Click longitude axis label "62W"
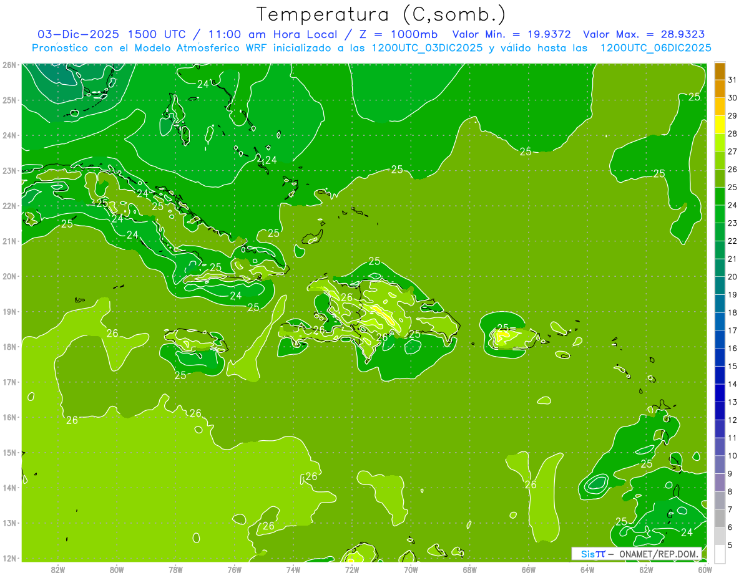The image size is (749, 578). (646, 569)
